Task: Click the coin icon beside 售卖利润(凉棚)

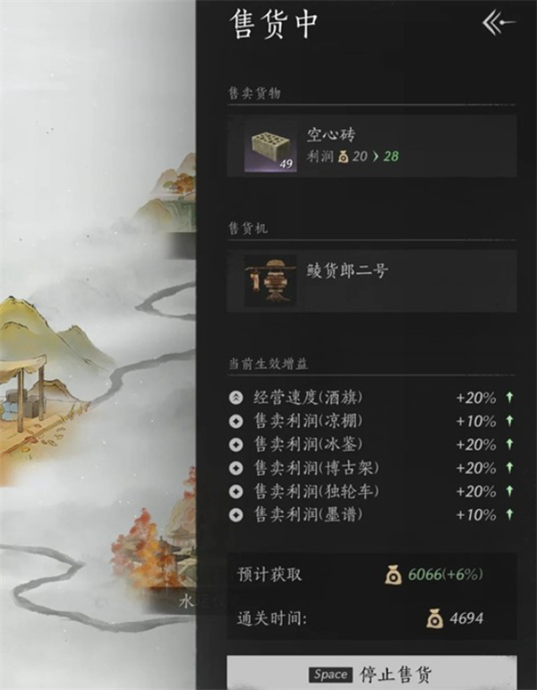Action: 236,421
